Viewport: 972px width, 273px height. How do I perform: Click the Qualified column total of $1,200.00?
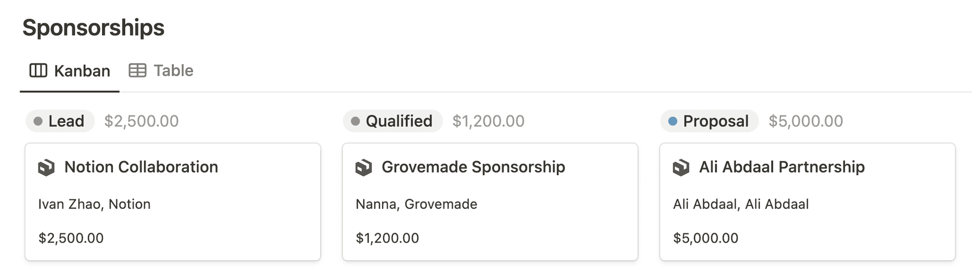pos(488,122)
